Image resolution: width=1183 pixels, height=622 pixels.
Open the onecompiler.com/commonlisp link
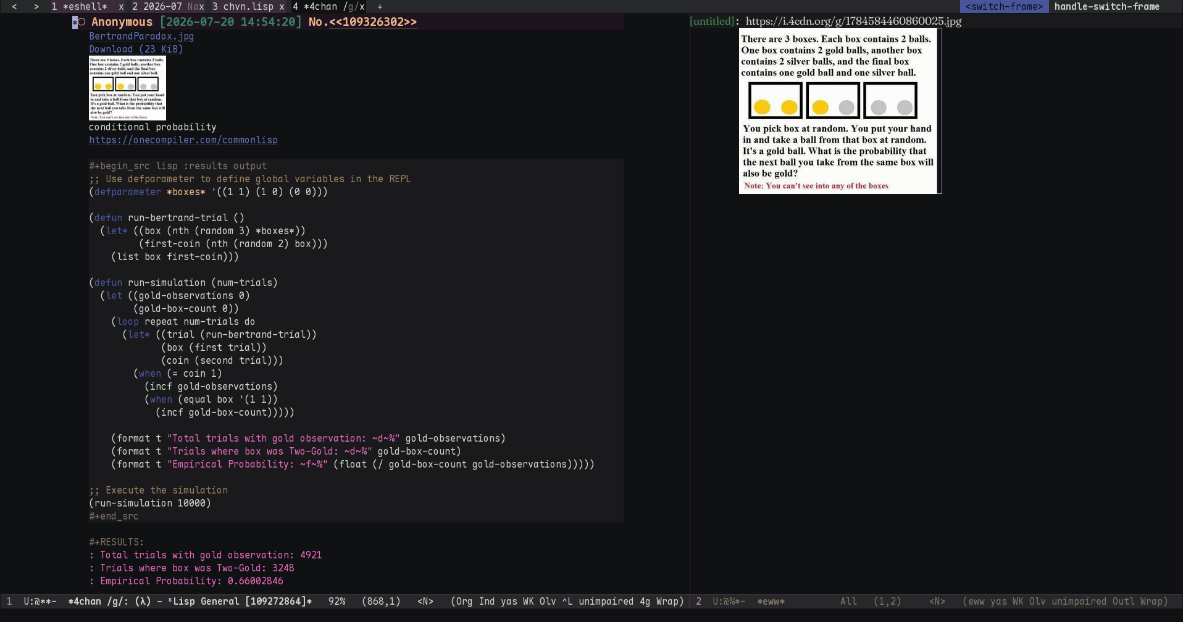click(183, 140)
